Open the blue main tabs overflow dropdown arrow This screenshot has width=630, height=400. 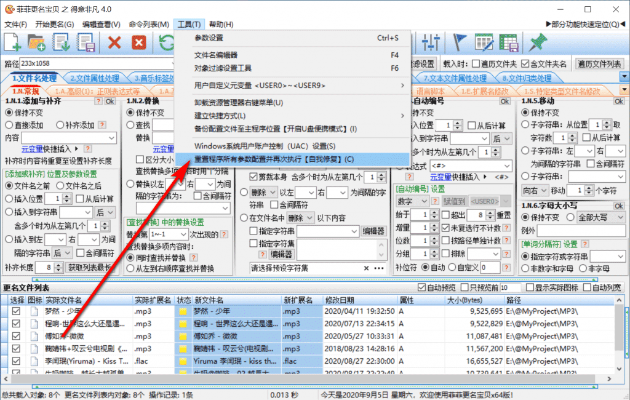click(624, 76)
